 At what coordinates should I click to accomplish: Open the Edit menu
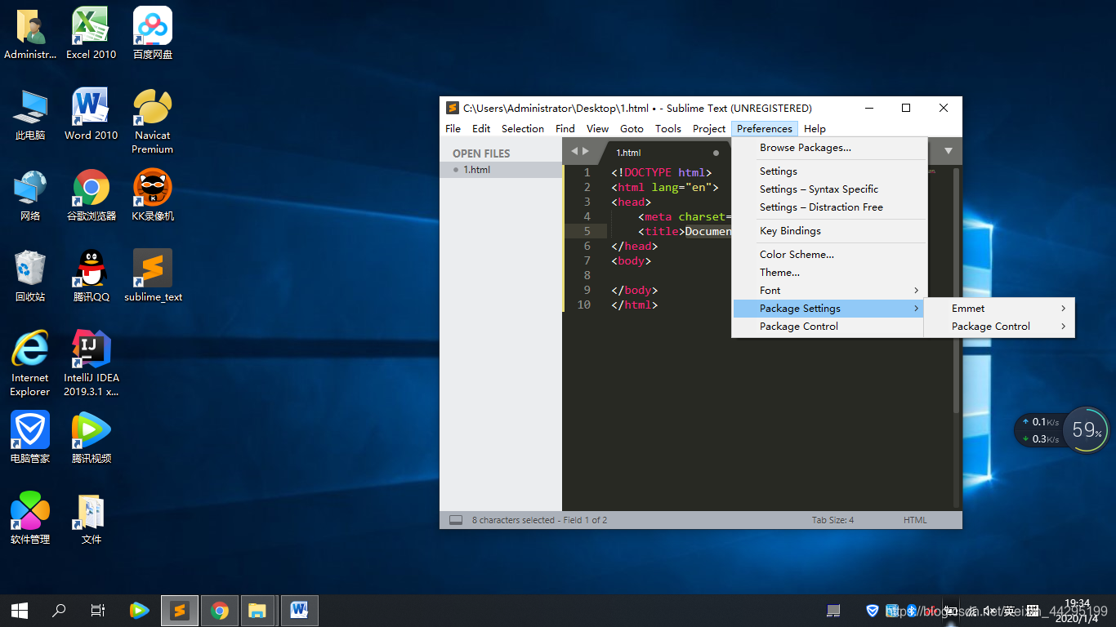pyautogui.click(x=481, y=129)
